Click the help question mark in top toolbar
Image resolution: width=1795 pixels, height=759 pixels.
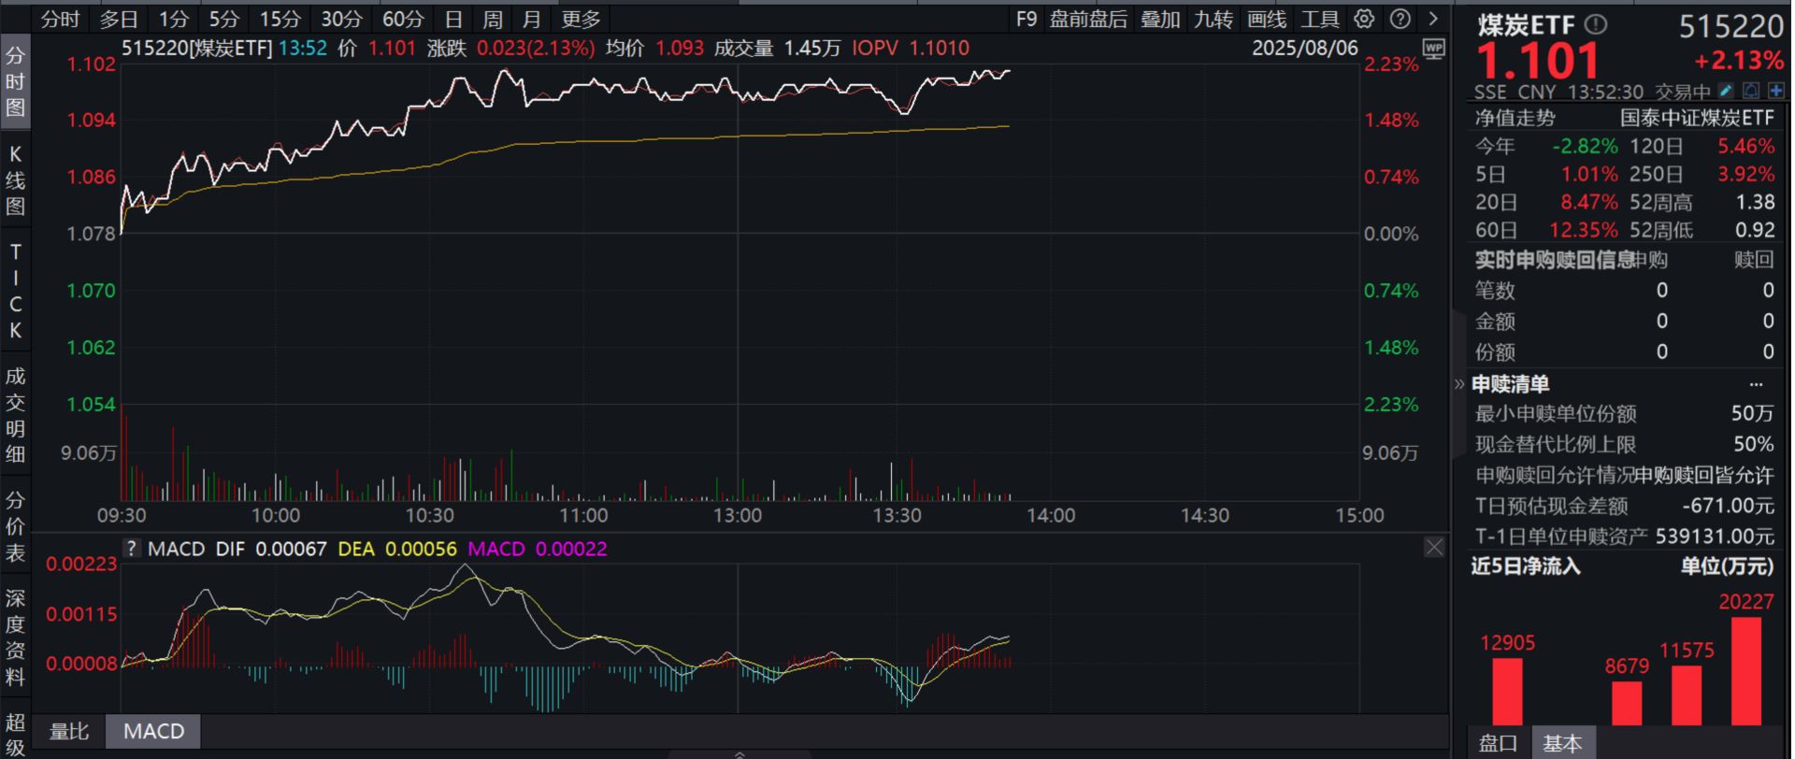(1400, 19)
